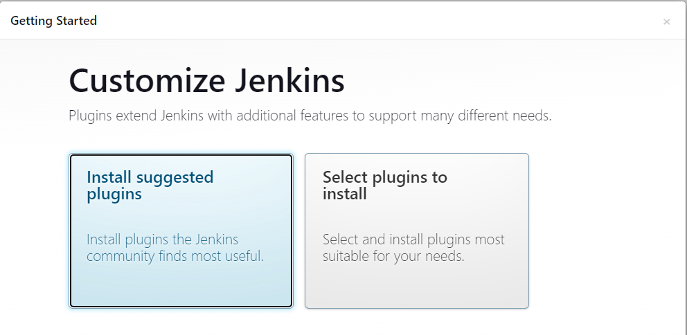Screen dimensions: 687x335
Task: Click the 'community finds most useful' description
Action: [x=175, y=256]
